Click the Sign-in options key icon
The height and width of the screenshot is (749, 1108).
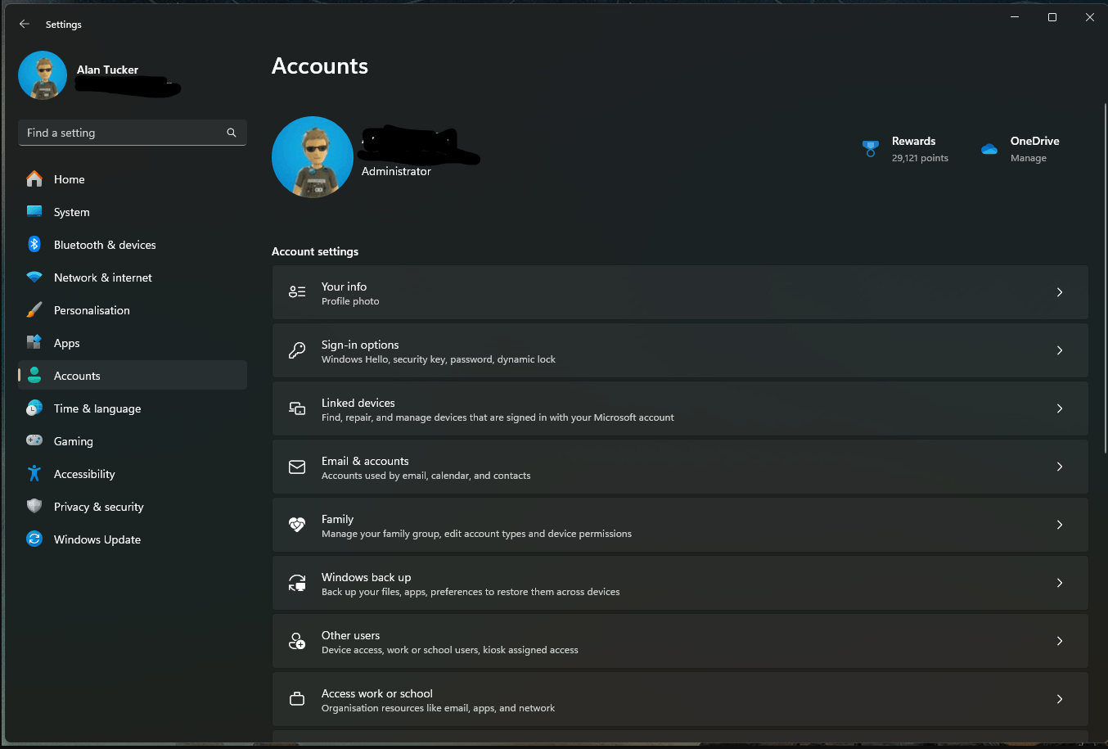pos(297,350)
